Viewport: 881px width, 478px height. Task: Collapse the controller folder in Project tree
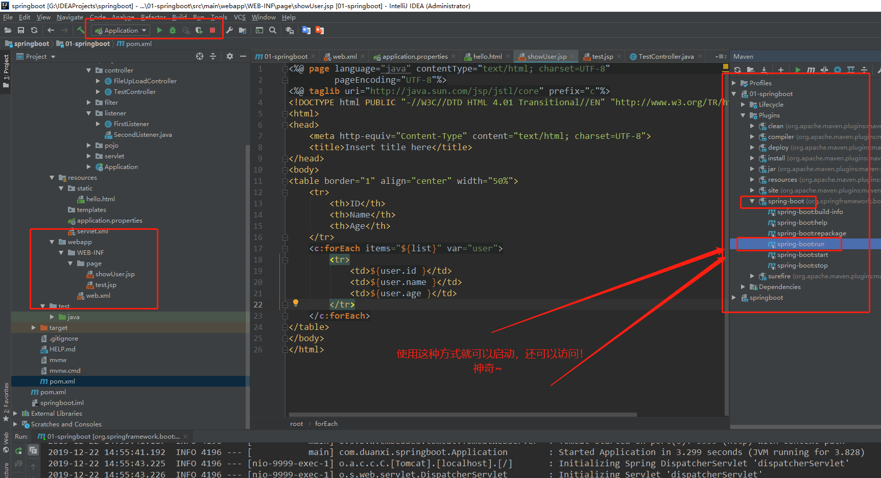point(89,70)
